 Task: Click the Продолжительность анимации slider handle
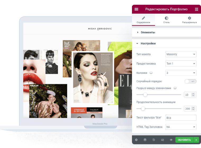(143, 109)
